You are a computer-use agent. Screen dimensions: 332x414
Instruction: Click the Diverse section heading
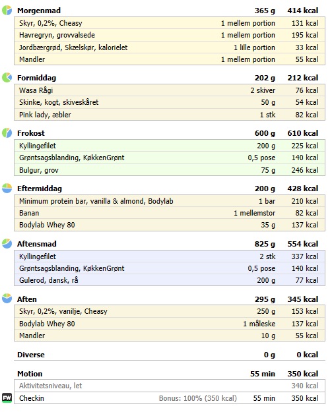point(31,355)
